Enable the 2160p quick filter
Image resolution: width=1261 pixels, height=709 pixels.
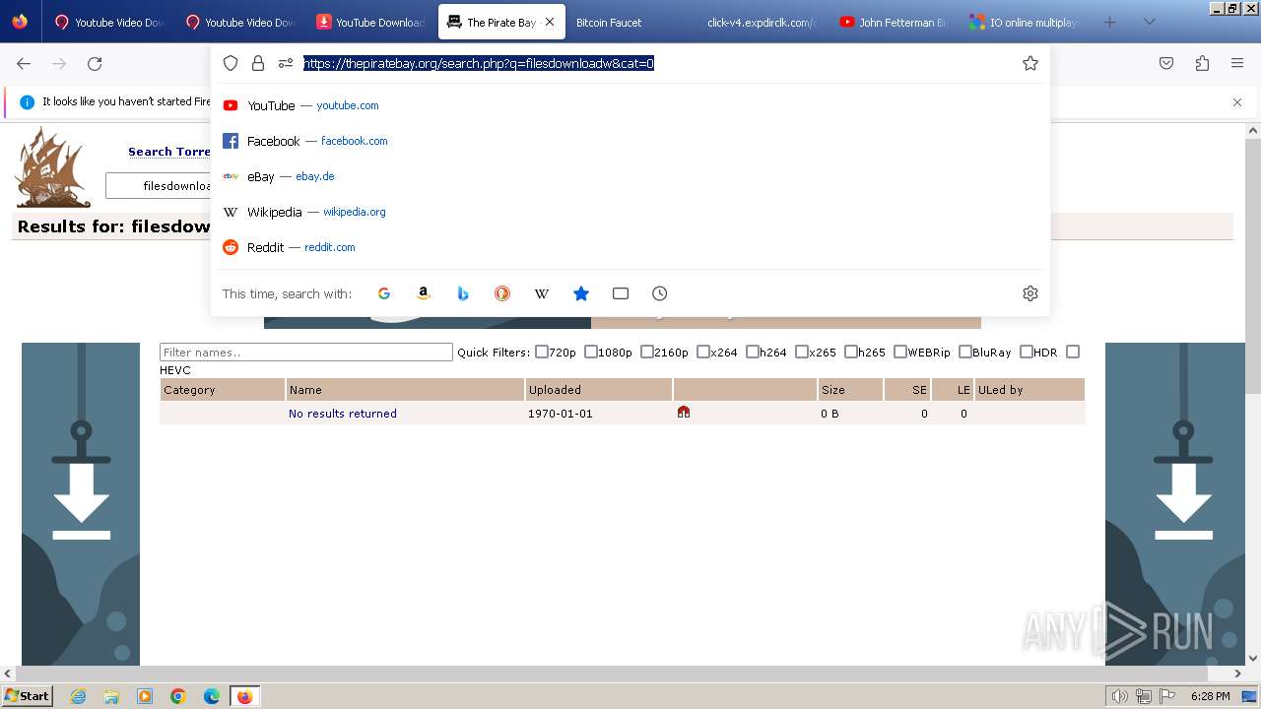(x=647, y=352)
